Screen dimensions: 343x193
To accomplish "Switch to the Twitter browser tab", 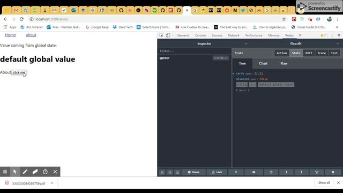I will pos(243,10).
